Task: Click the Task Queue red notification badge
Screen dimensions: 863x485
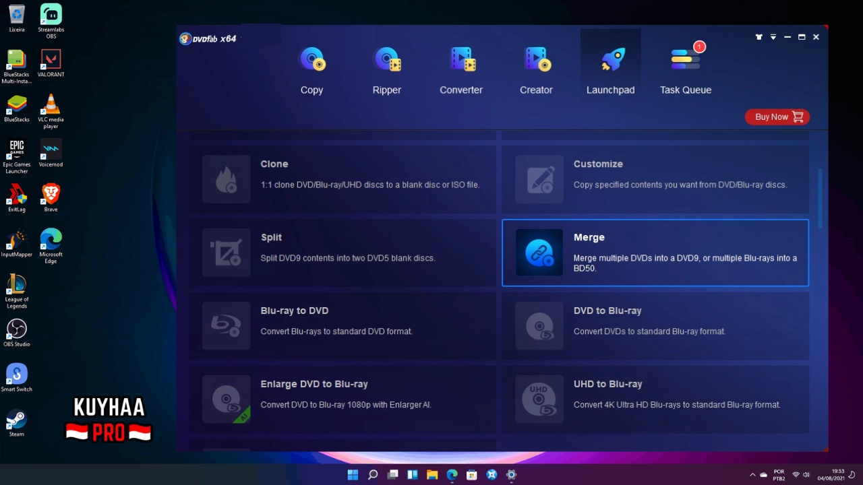Action: pyautogui.click(x=700, y=46)
